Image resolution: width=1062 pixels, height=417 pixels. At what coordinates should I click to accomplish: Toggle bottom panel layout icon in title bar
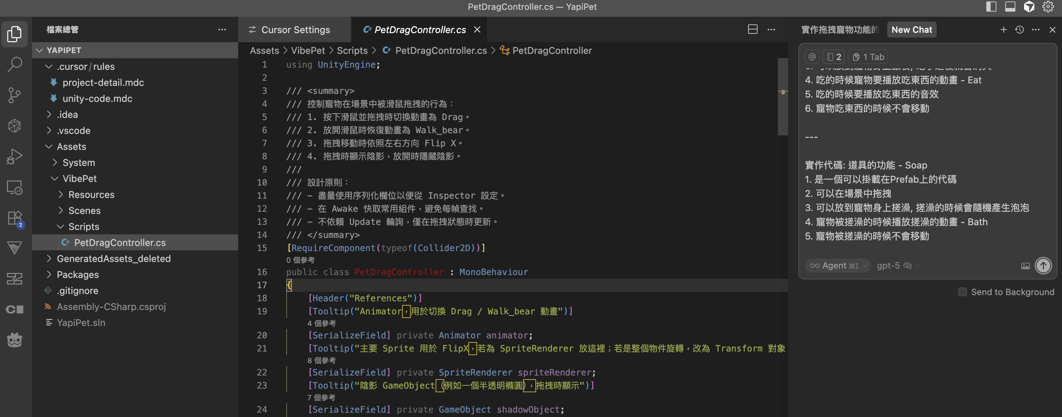1010,7
